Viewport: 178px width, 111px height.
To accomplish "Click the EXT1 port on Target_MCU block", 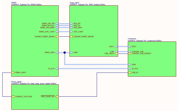I will (116, 47).
